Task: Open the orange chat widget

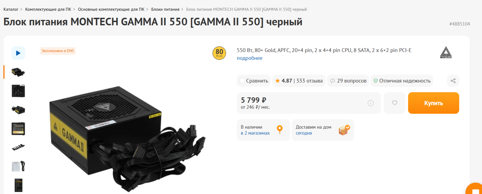Action: click(474, 189)
